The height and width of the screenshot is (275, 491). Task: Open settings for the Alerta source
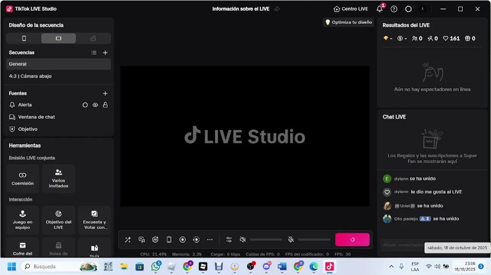coord(85,105)
